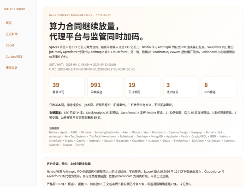Select Anthropic in the 当前覆盖 list
Image resolution: width=249 pixels, height=187 pixels.
coord(95,141)
